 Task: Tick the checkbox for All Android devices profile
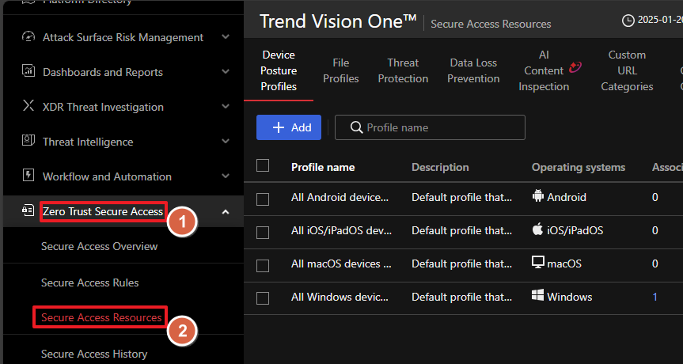pos(263,198)
